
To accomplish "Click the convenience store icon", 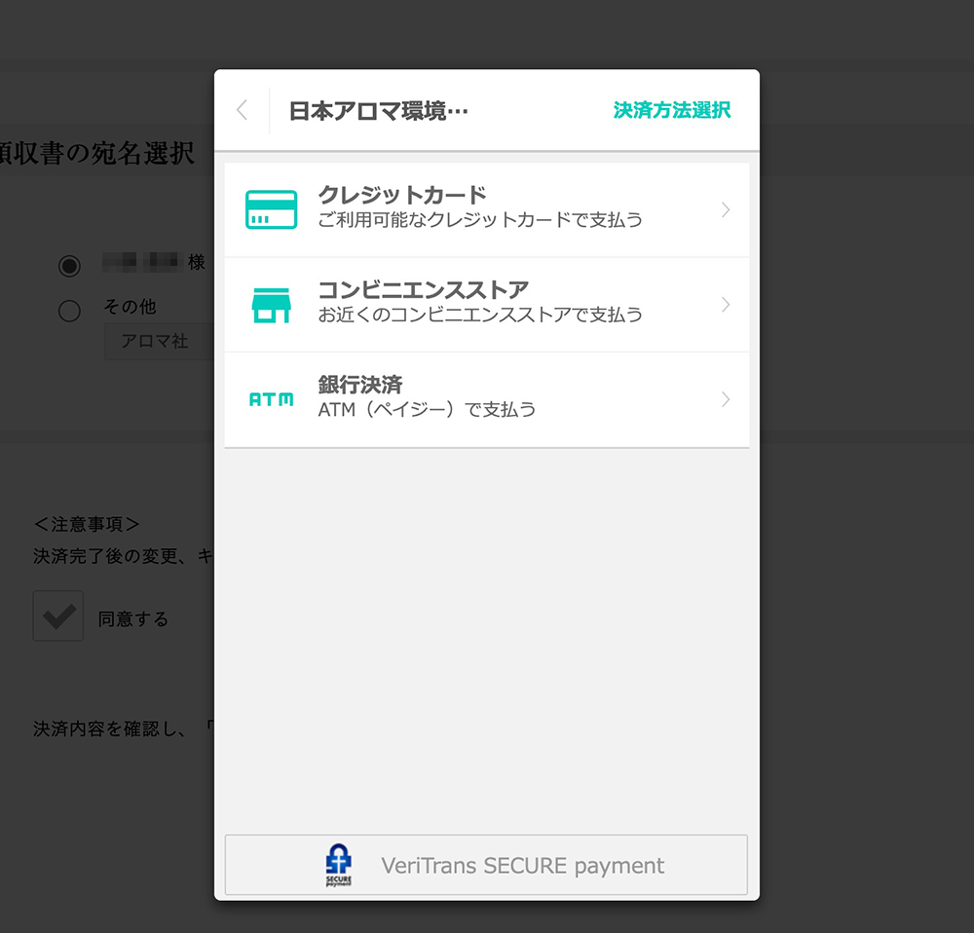I will (x=271, y=303).
